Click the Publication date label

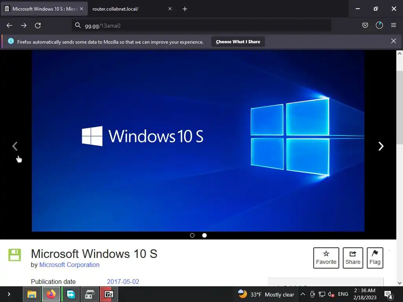pos(53,282)
